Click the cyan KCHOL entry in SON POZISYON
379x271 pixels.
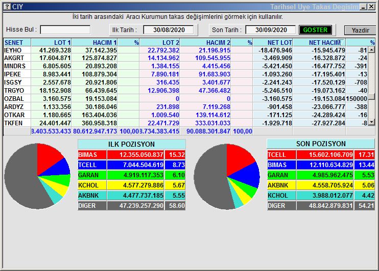point(321,196)
